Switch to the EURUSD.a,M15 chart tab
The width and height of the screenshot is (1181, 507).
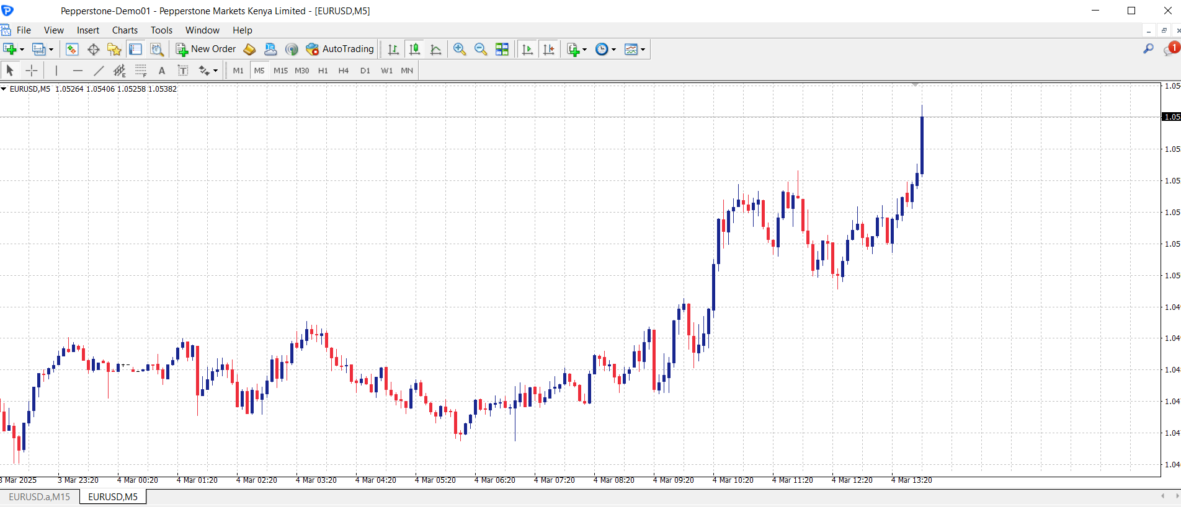(40, 497)
